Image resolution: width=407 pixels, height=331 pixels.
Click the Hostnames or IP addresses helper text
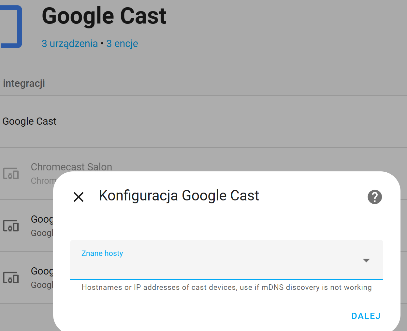point(226,287)
